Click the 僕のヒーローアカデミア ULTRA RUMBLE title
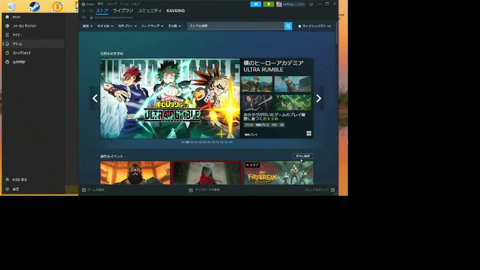The height and width of the screenshot is (270, 480). (x=273, y=66)
